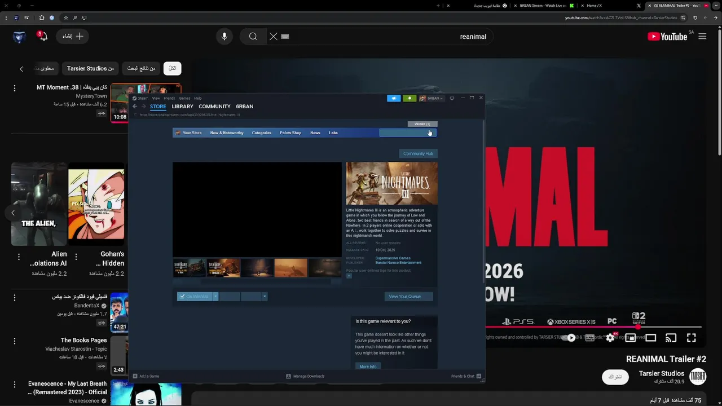Add tag with plus button
The height and width of the screenshot is (406, 722).
click(349, 276)
